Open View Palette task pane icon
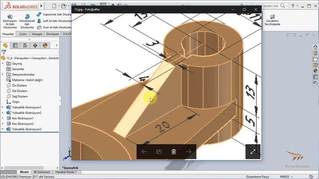Viewport: 319px width, 179px height. [316, 65]
